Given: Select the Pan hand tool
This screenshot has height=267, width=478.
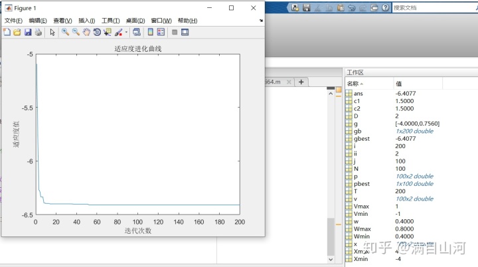Looking at the screenshot, I should (x=86, y=32).
